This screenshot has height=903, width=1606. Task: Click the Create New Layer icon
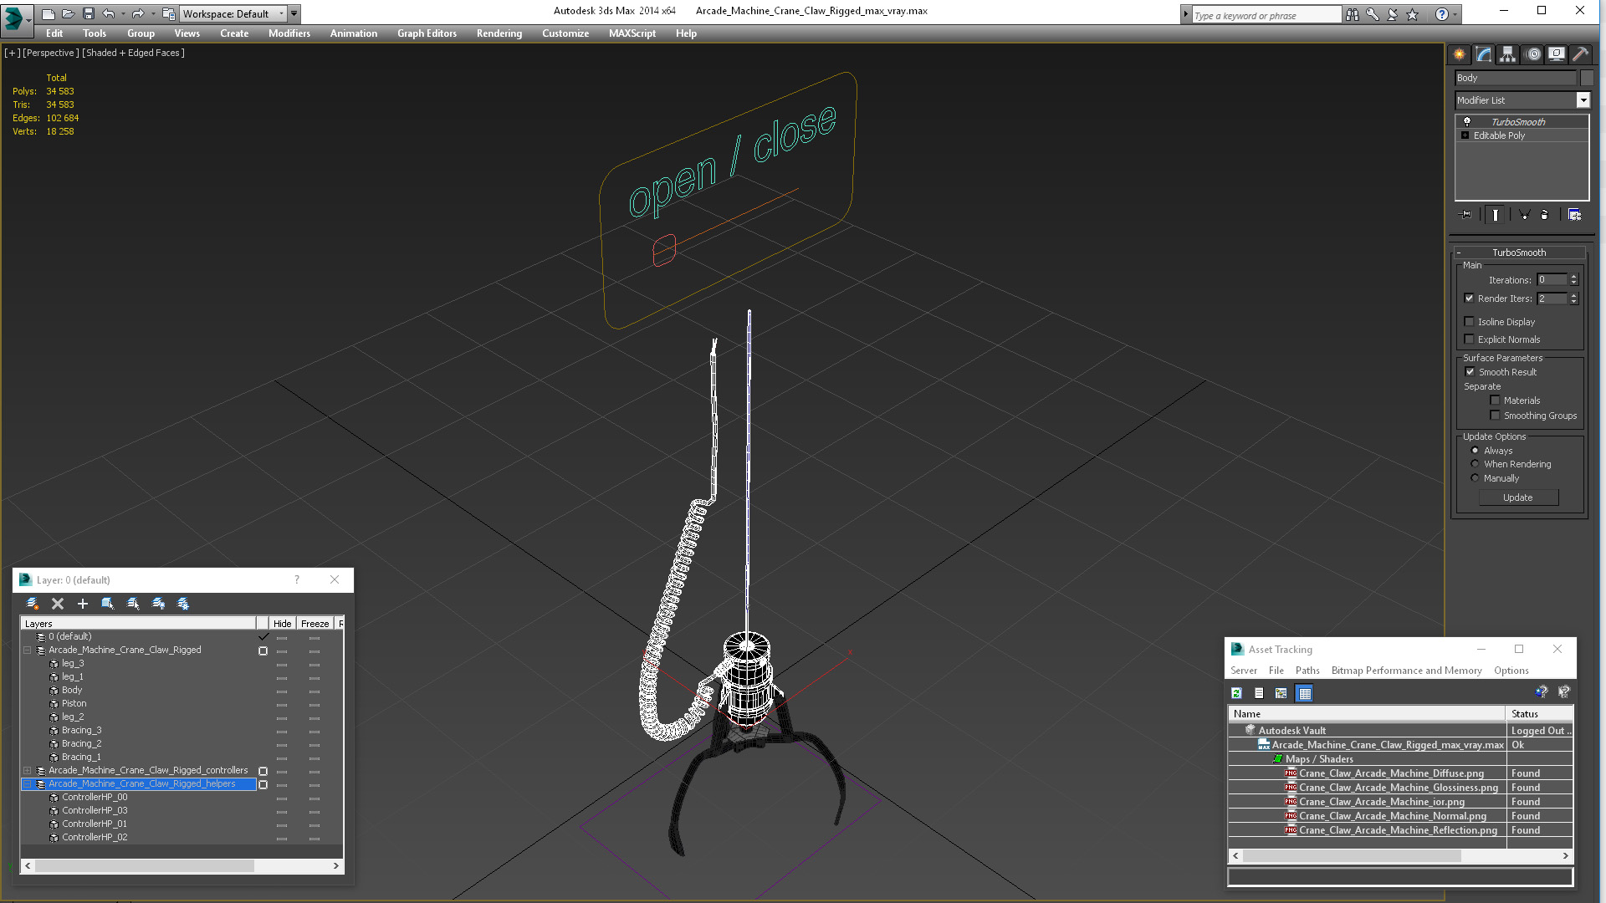pyautogui.click(x=33, y=604)
